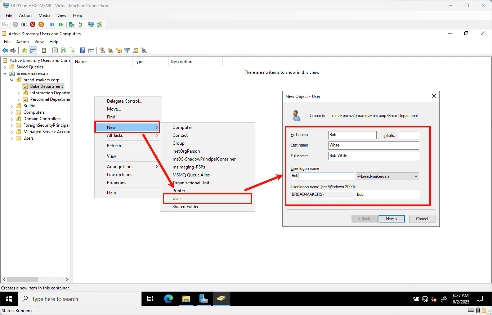Click the Cancel button in dialog

coord(422,219)
